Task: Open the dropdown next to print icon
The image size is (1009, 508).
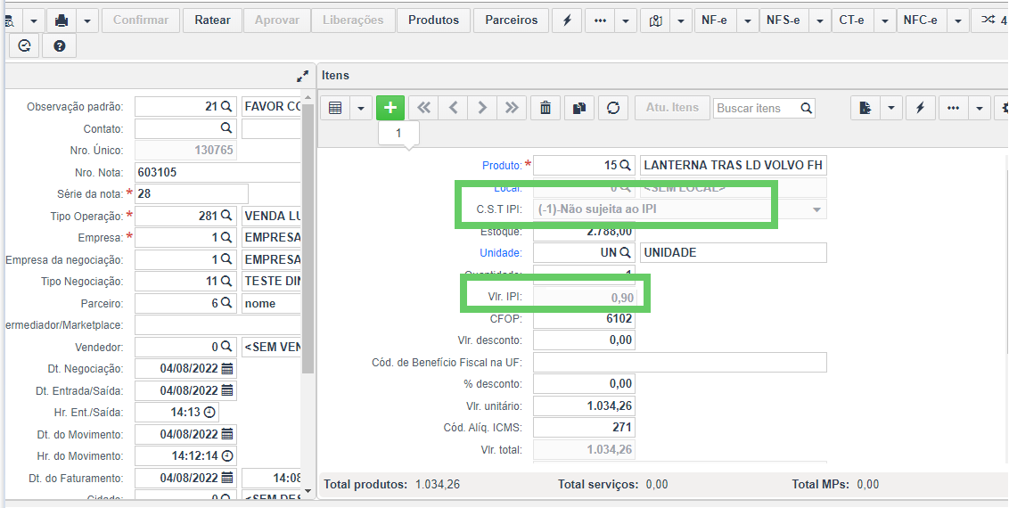Action: click(x=86, y=20)
